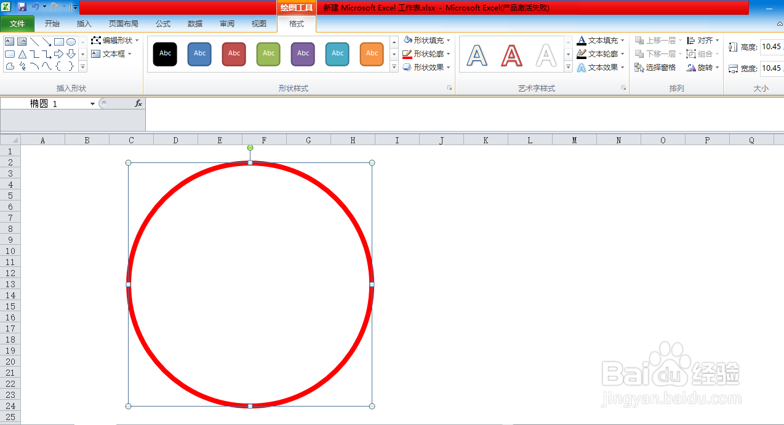Select the freeform shape tool

click(10, 66)
